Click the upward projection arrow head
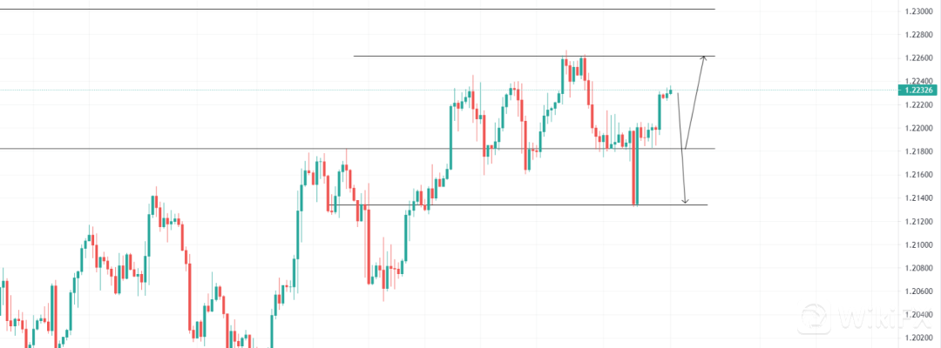This screenshot has height=348, width=941. coord(702,58)
